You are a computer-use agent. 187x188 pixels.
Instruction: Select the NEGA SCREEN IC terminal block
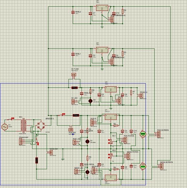(112, 19)
